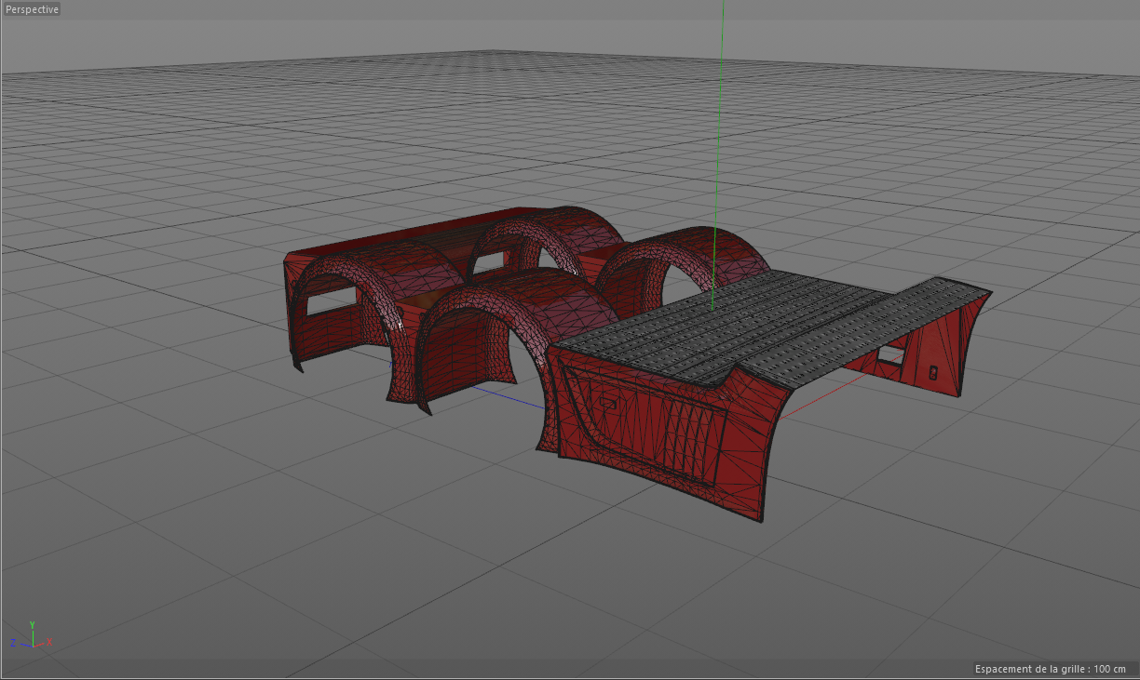The width and height of the screenshot is (1140, 680).
Task: Click the XYZ axis orientation gizmo
Action: coord(31,635)
